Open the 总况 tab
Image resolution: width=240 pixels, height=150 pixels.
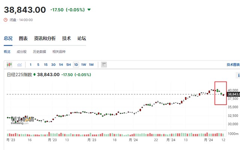pos(8,38)
